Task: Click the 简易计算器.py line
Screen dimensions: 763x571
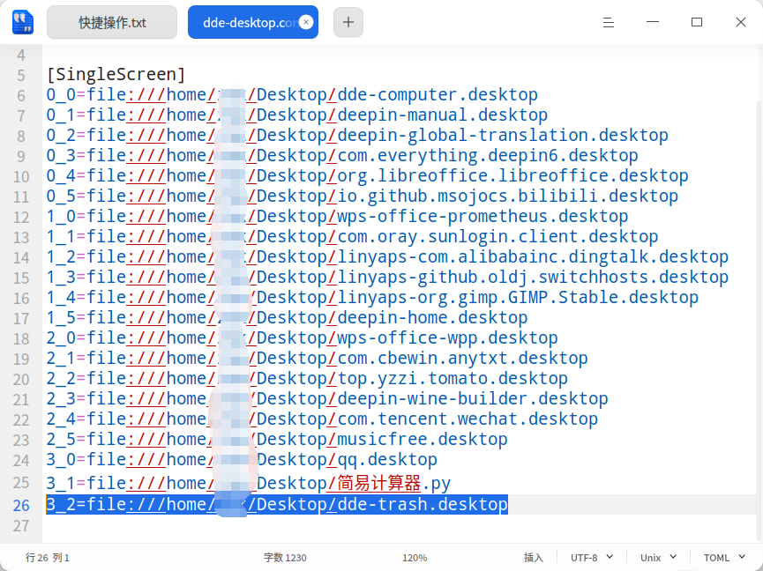Action: click(249, 484)
